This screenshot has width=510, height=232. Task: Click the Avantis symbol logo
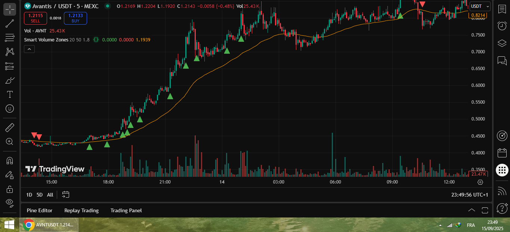pyautogui.click(x=27, y=6)
